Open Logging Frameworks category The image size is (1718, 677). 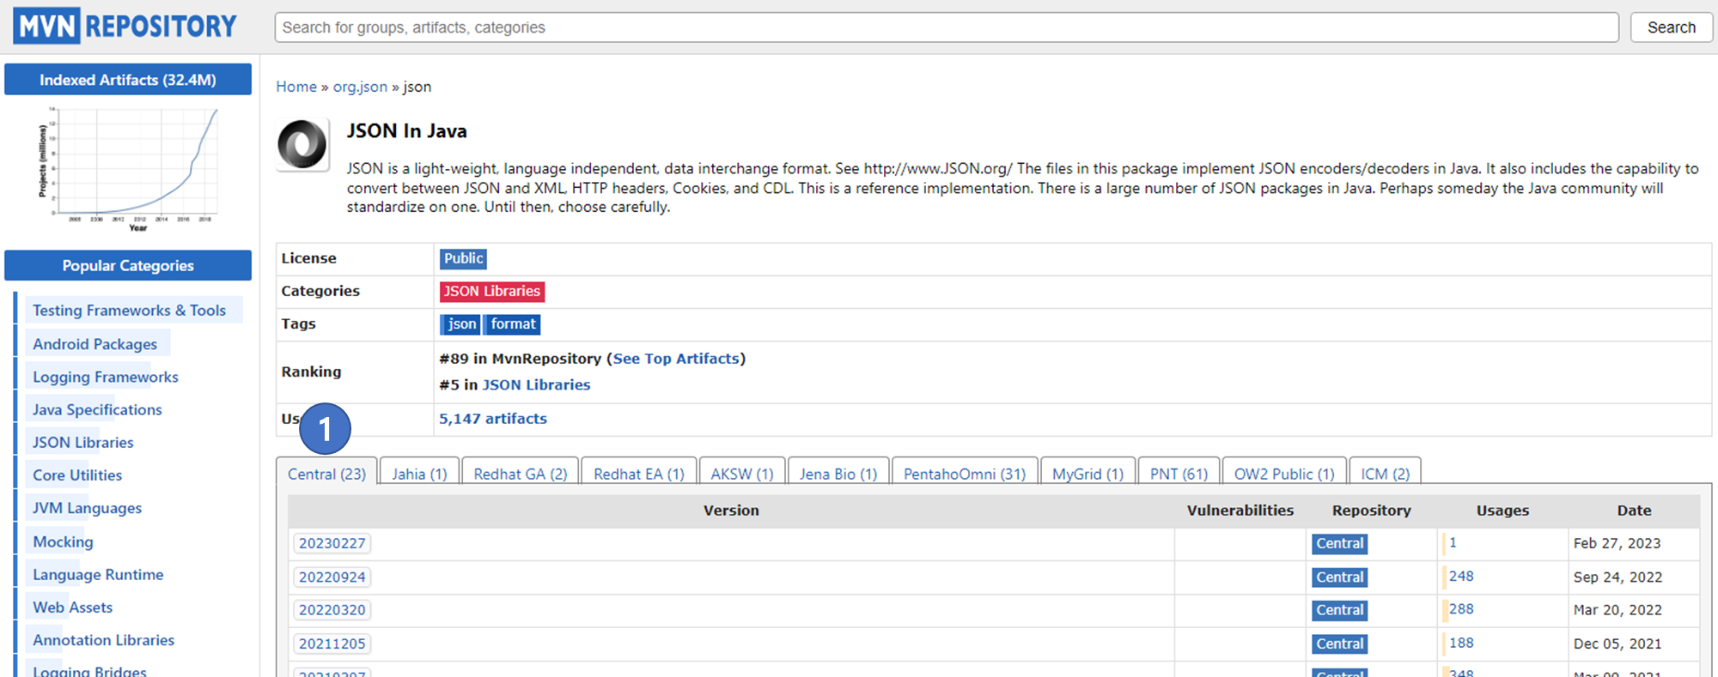106,377
